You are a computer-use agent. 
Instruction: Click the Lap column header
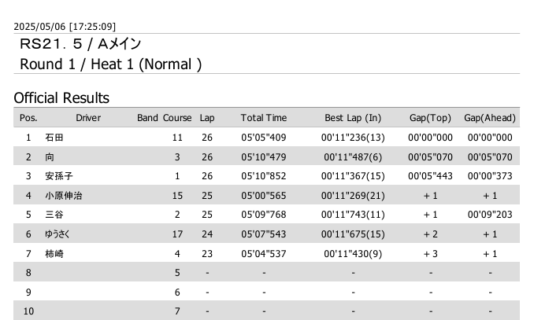[207, 118]
